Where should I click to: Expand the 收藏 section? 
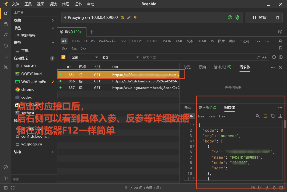pos(34,20)
